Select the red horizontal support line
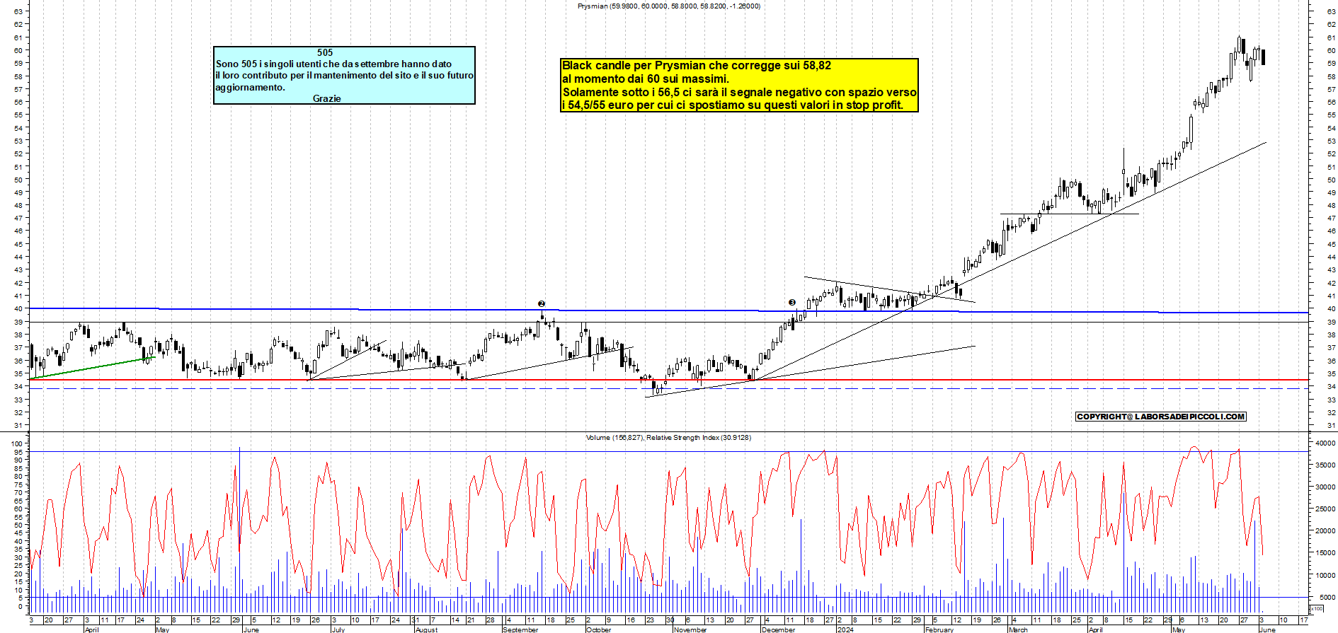Viewport: 1338px width, 633px height. pyautogui.click(x=668, y=380)
